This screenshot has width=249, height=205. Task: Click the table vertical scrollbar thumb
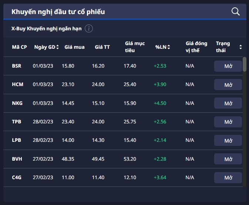[244, 64]
